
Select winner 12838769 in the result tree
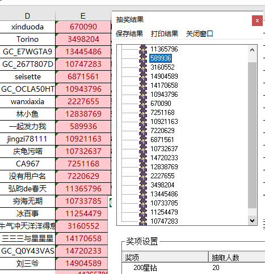(x=164, y=167)
